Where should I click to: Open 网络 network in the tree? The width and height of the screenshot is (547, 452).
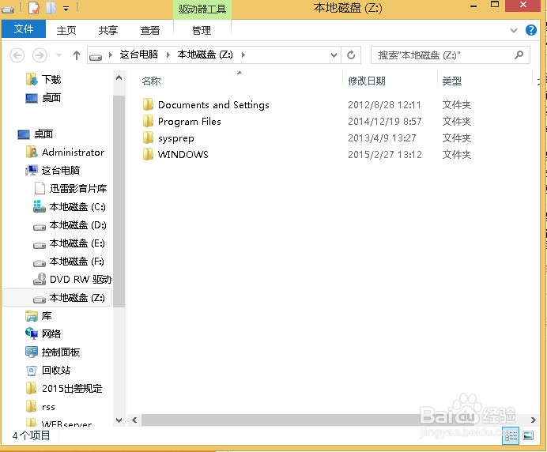[51, 333]
